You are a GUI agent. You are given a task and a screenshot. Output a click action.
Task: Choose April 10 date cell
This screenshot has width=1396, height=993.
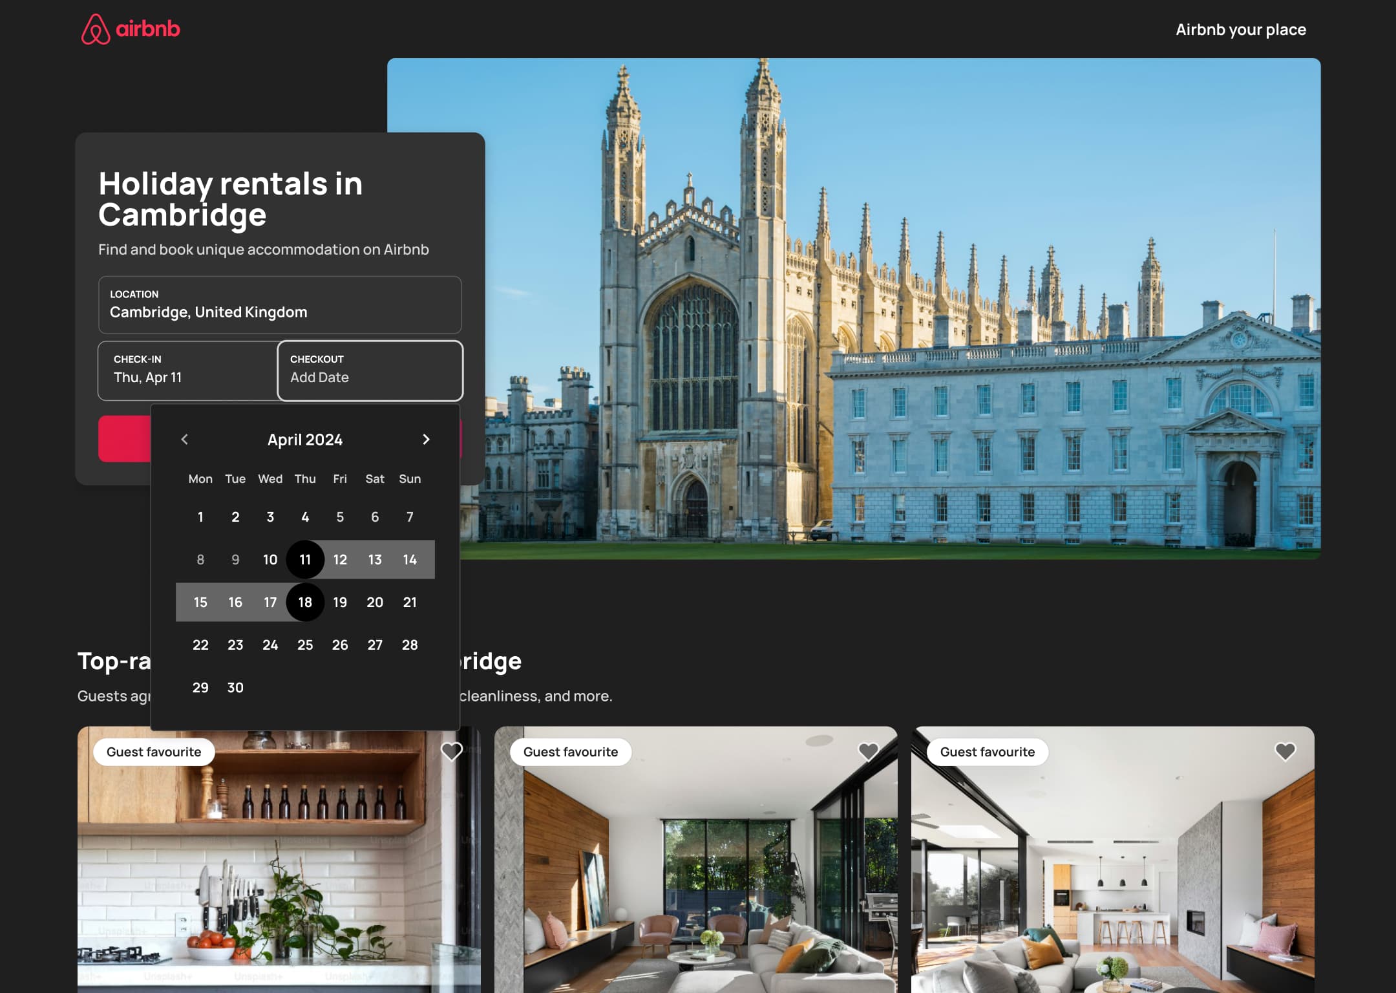tap(270, 559)
